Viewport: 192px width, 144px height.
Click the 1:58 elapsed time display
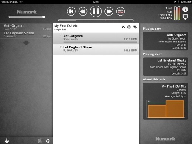pos(169,8)
